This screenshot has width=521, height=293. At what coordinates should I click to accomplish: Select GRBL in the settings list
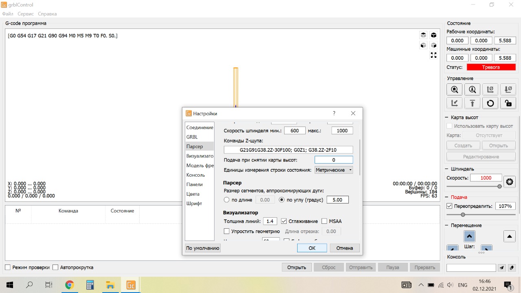(x=199, y=137)
